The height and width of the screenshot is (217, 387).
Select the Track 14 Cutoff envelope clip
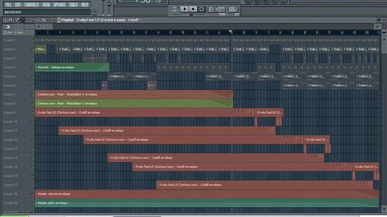[216, 158]
